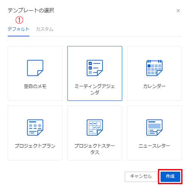Screen dimensions: 187x190
Task: Pick the Newsletter (ニュースレター) template icon
Action: [154, 128]
